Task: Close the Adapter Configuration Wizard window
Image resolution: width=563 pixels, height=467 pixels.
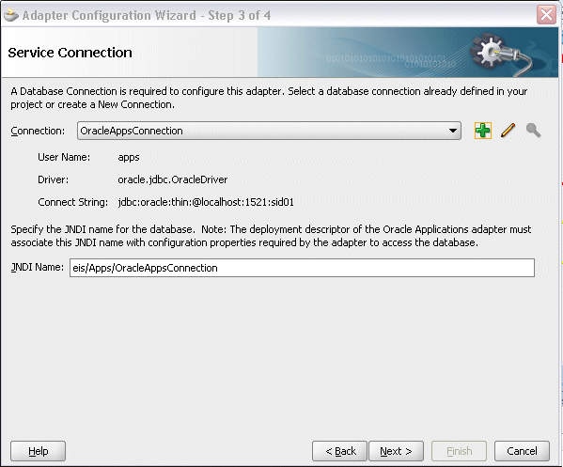Action: (546, 15)
